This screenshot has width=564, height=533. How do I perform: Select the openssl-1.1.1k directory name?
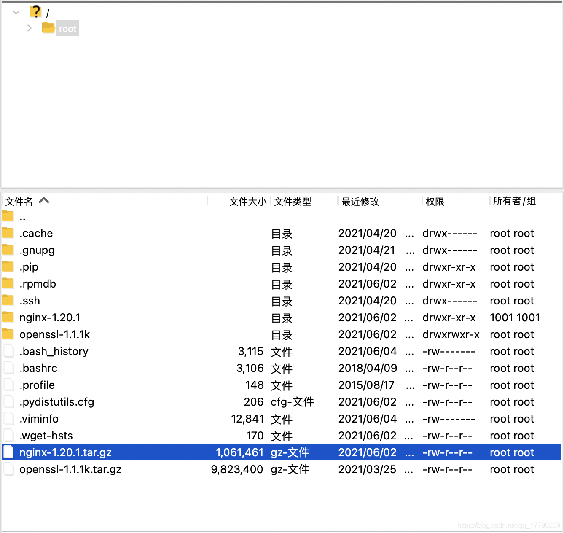[55, 335]
